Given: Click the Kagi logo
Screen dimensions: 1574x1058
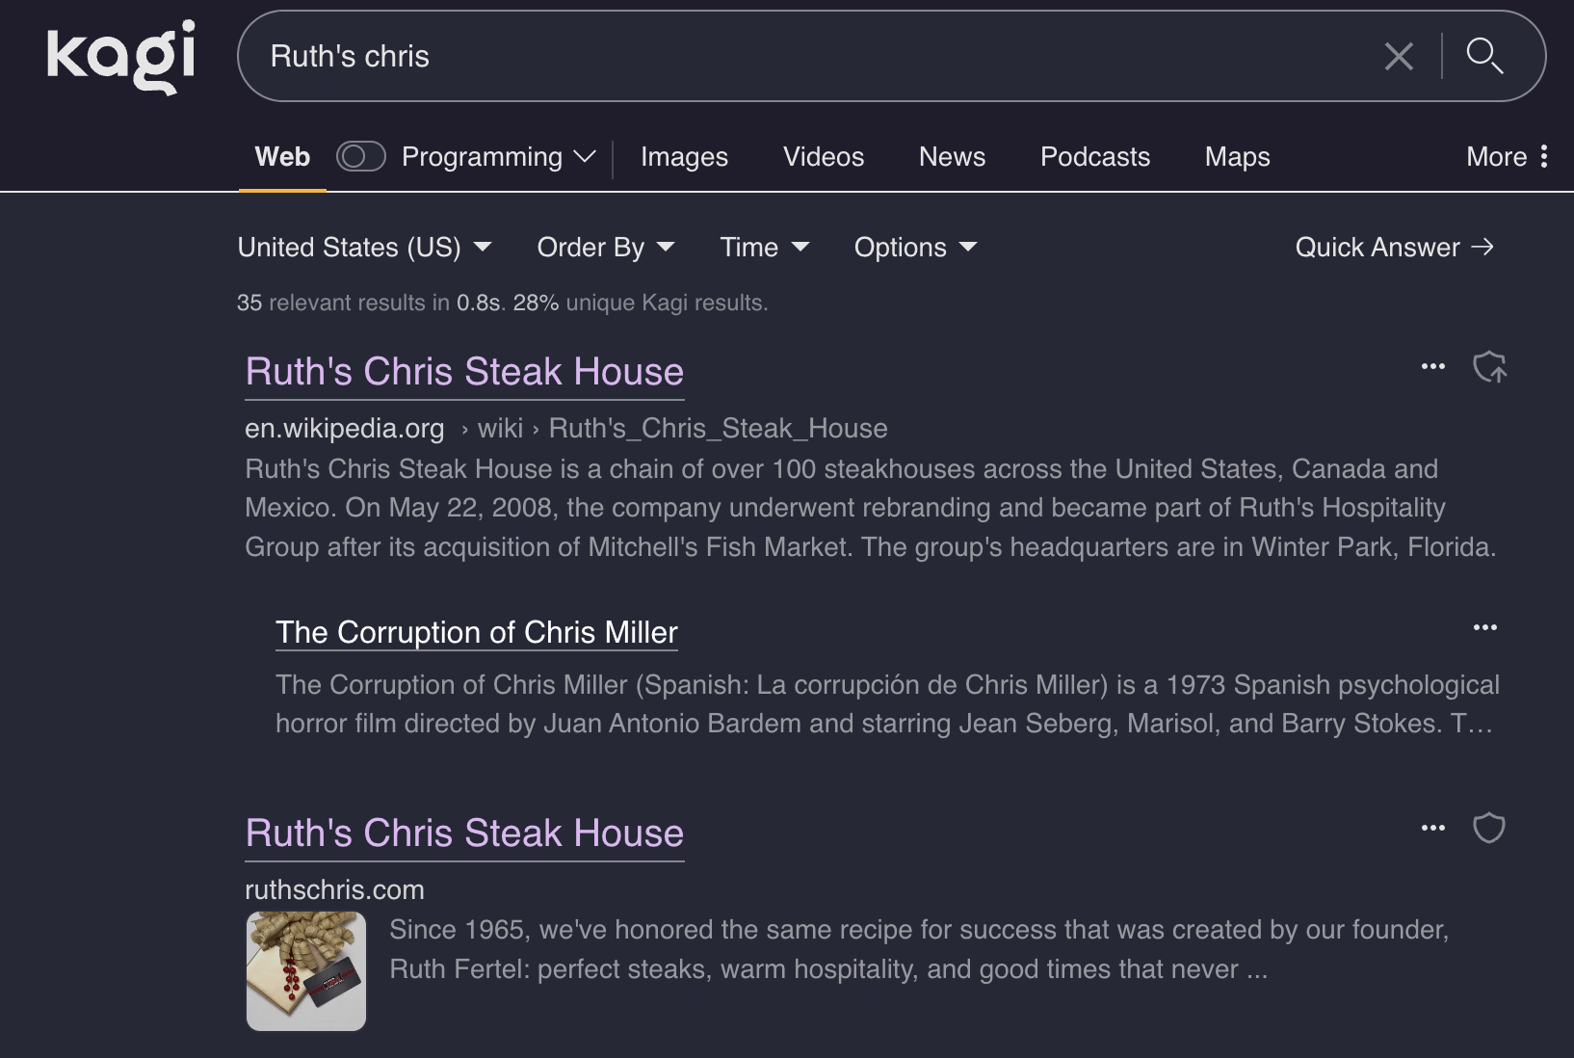Looking at the screenshot, I should (120, 56).
